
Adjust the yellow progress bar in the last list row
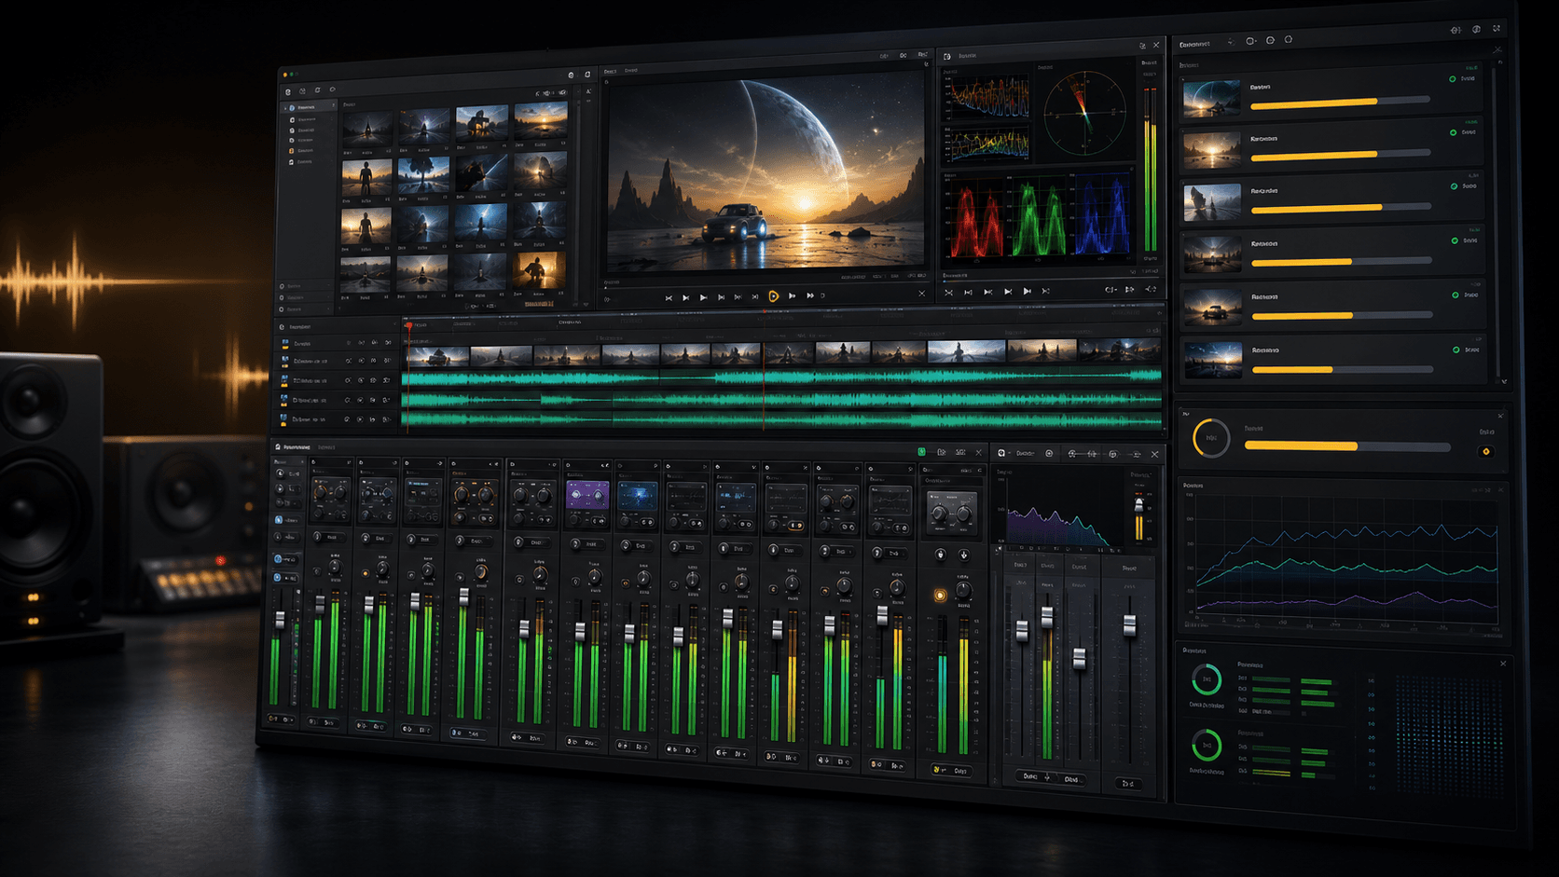coord(1342,370)
